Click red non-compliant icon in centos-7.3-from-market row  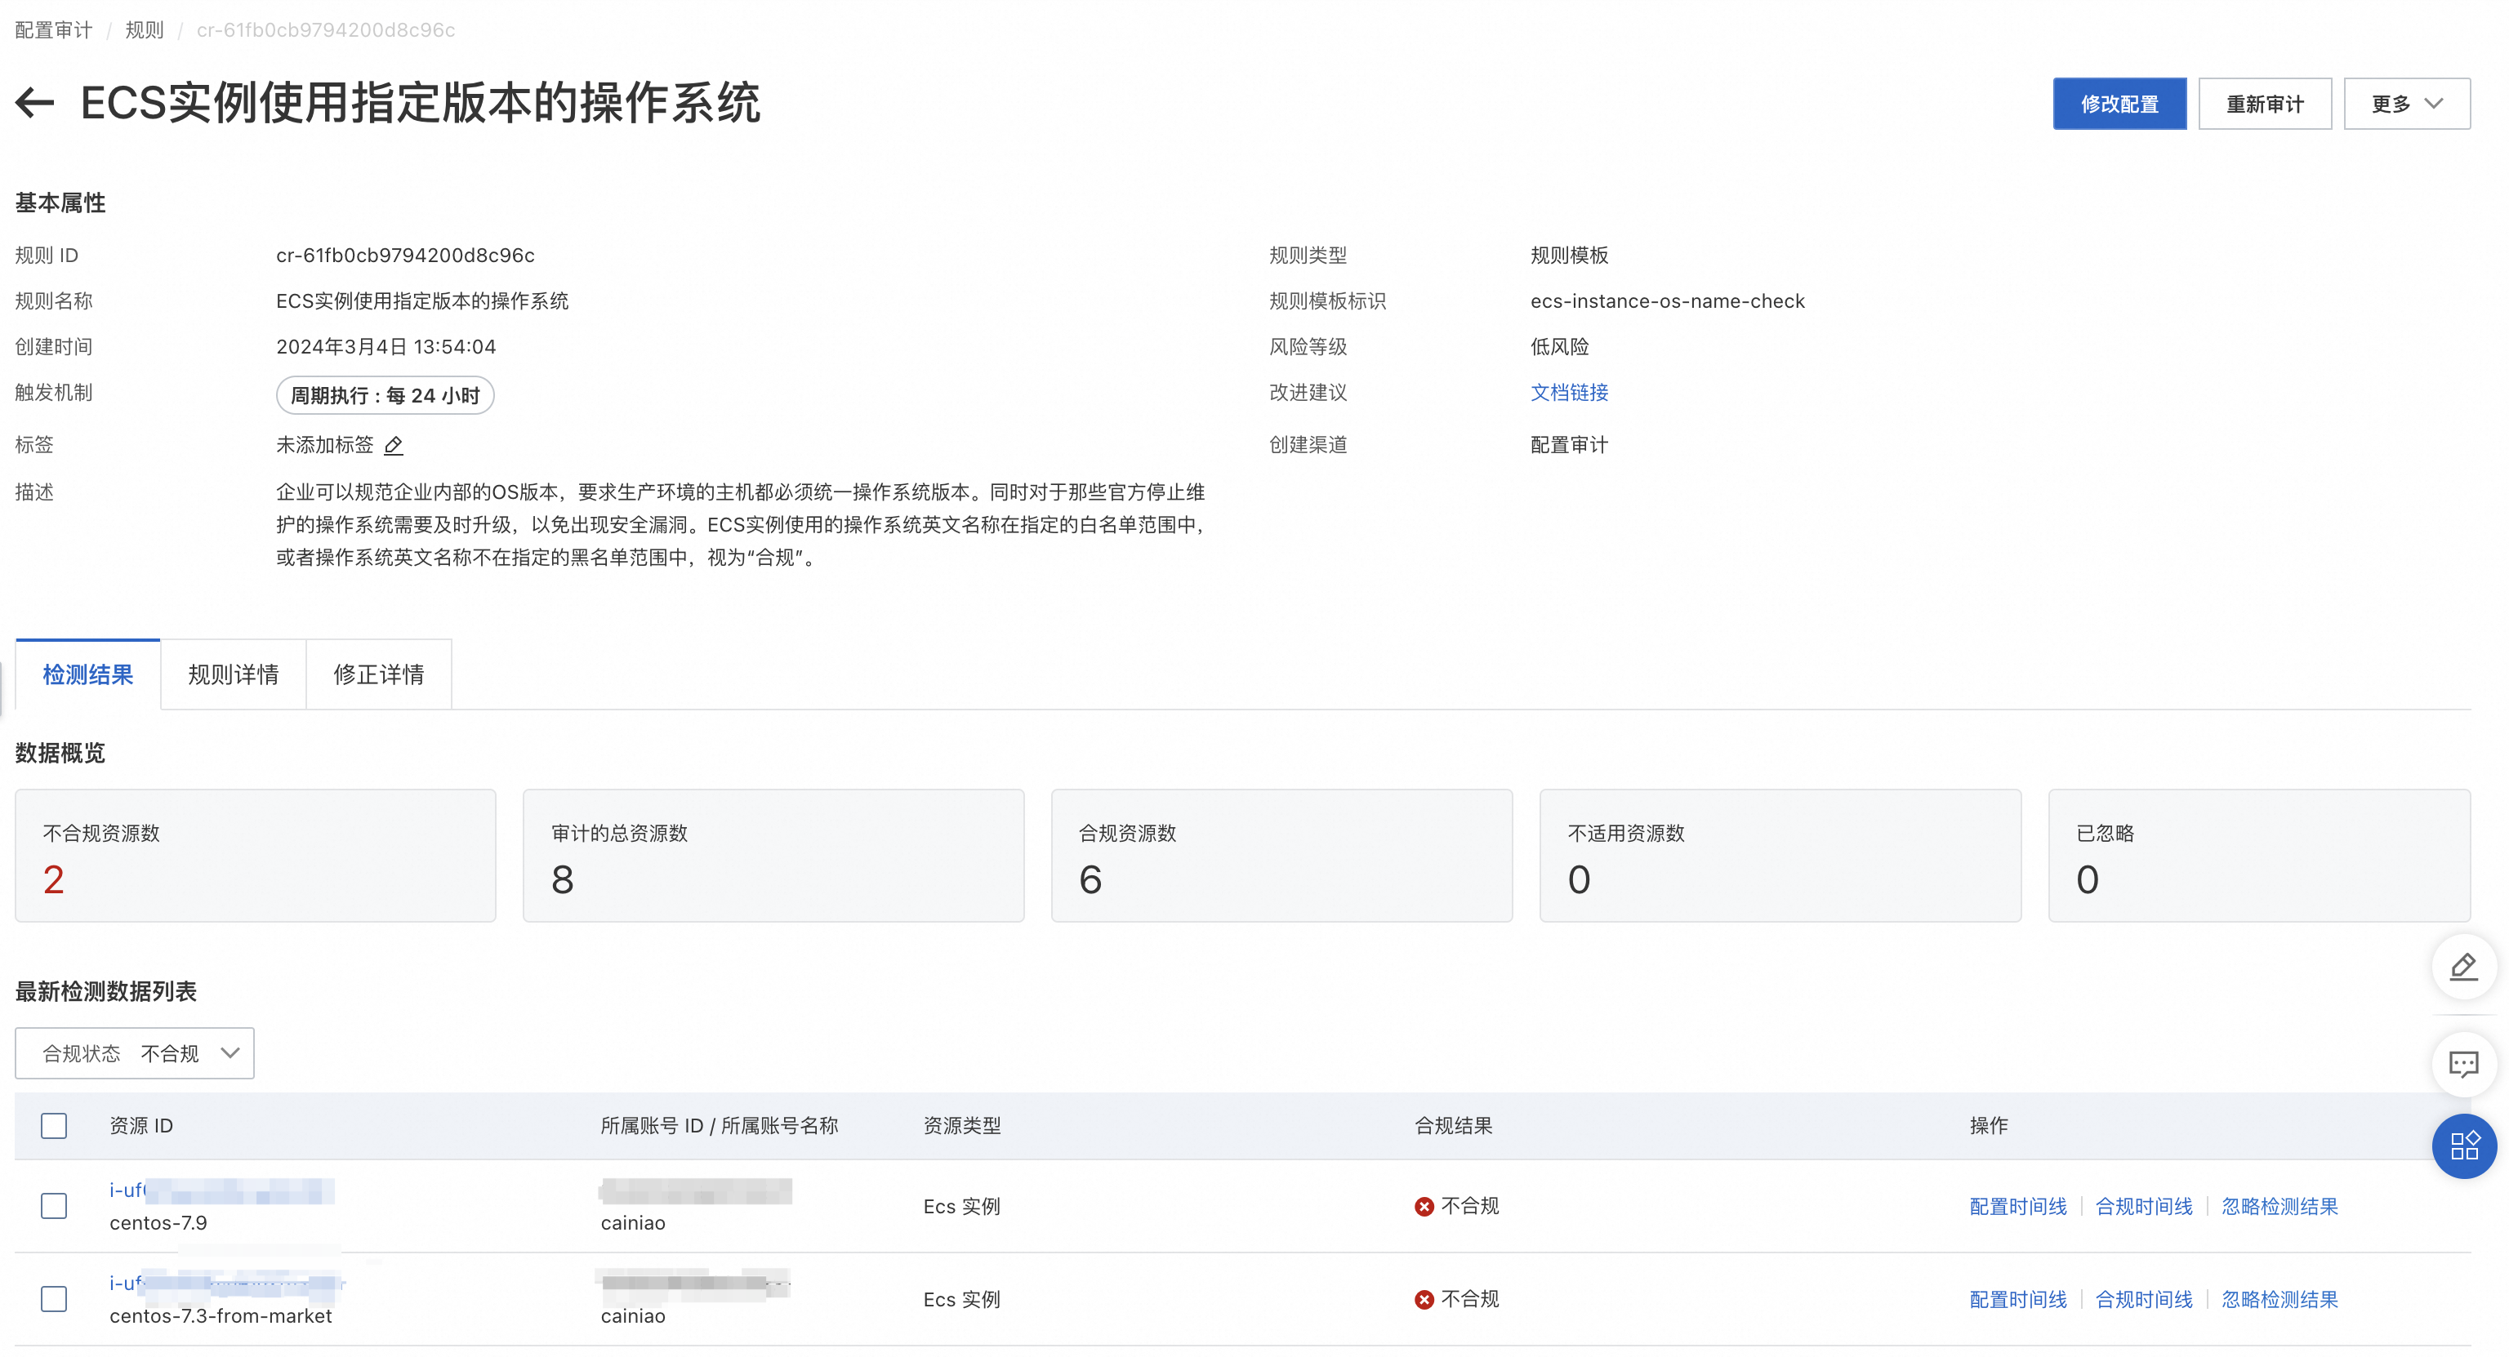pyautogui.click(x=1424, y=1300)
